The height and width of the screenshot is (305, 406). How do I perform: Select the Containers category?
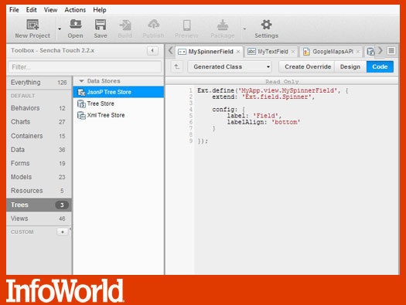pyautogui.click(x=39, y=136)
